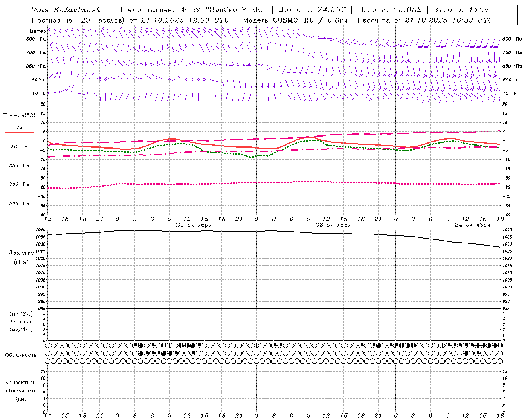Click the '850 гПа' entry in temperature legend
Screen dimensions: 524x419
(19, 166)
